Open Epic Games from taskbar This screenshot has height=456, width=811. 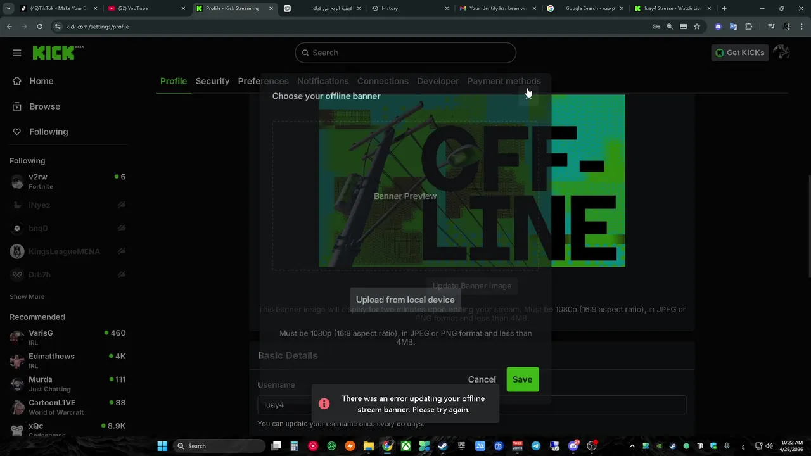461,446
